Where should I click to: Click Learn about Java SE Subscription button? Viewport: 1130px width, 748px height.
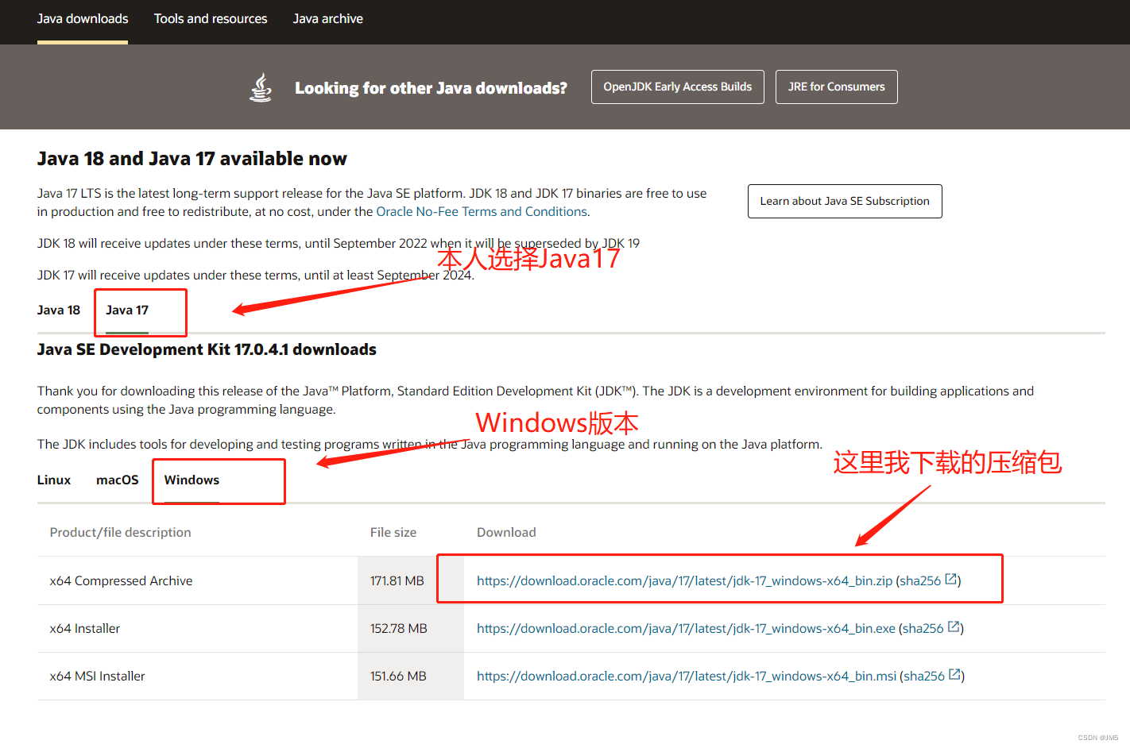[845, 201]
